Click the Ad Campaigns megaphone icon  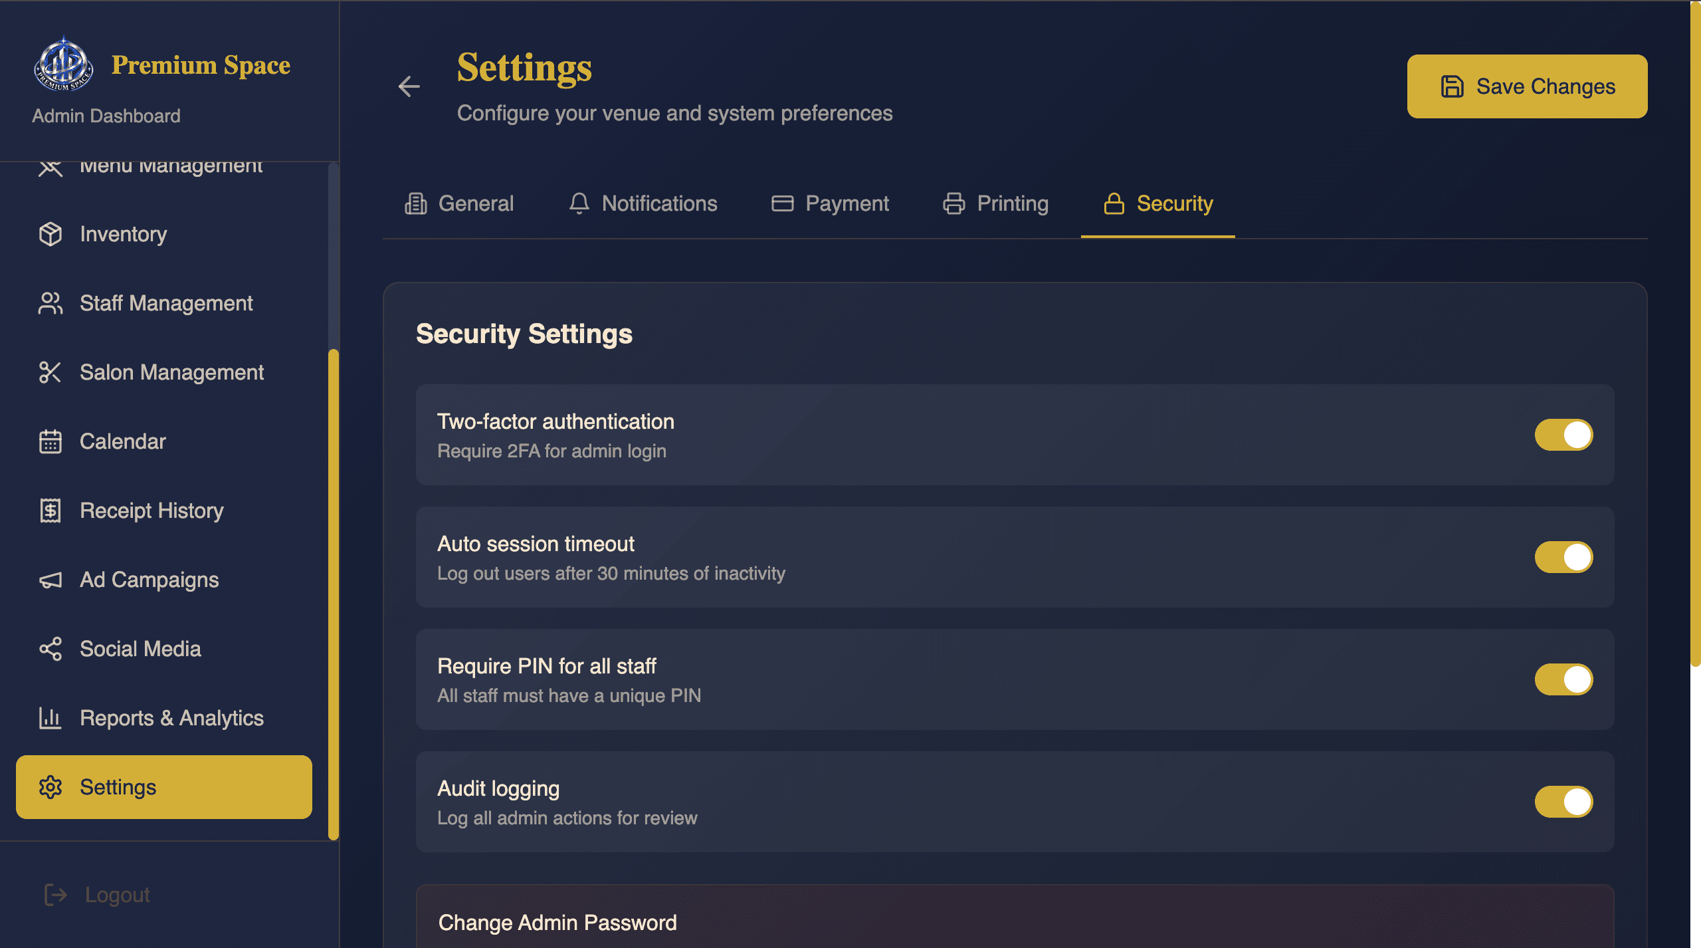pyautogui.click(x=50, y=580)
